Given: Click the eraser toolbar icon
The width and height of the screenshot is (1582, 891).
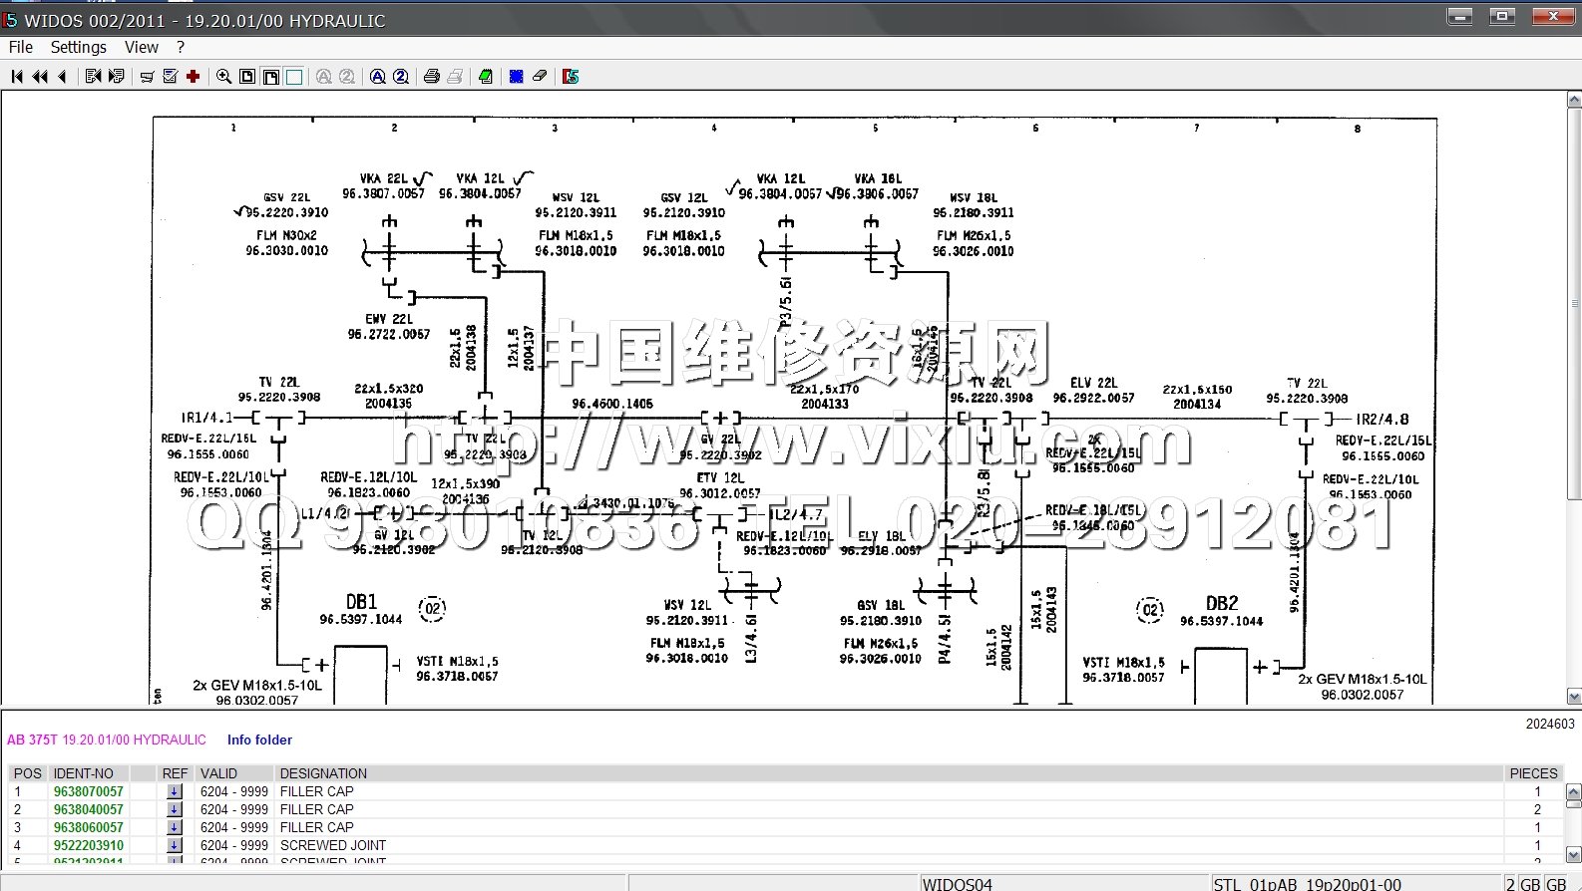Looking at the screenshot, I should click(540, 77).
